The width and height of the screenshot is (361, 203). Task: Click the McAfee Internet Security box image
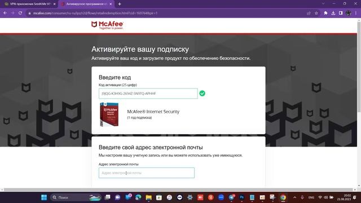pos(109,114)
